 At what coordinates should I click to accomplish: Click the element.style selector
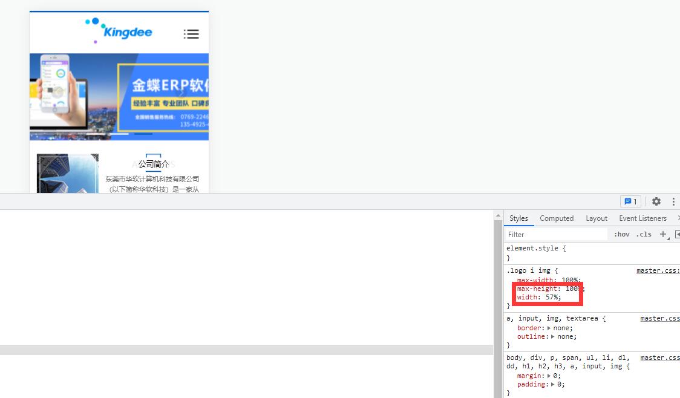[532, 248]
